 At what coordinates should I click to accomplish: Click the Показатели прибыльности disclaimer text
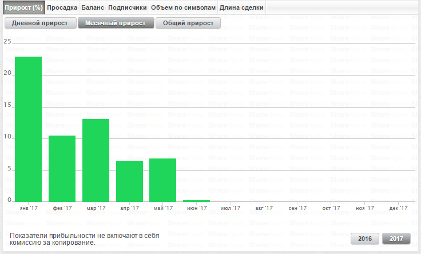(x=85, y=239)
